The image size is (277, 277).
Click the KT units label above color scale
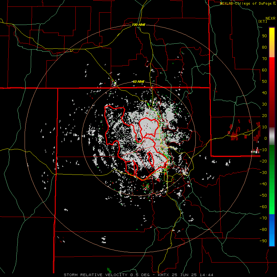point(263,21)
